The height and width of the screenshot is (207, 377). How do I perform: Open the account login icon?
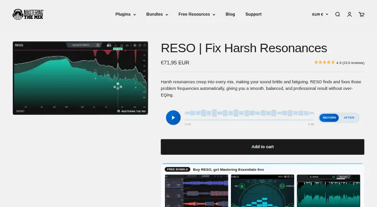[349, 15]
